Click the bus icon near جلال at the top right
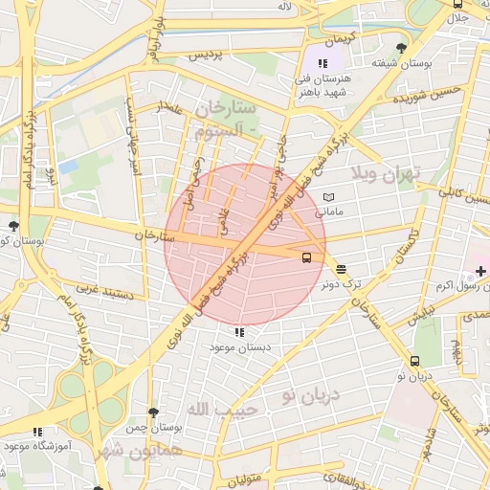The image size is (490, 490). [x=457, y=4]
